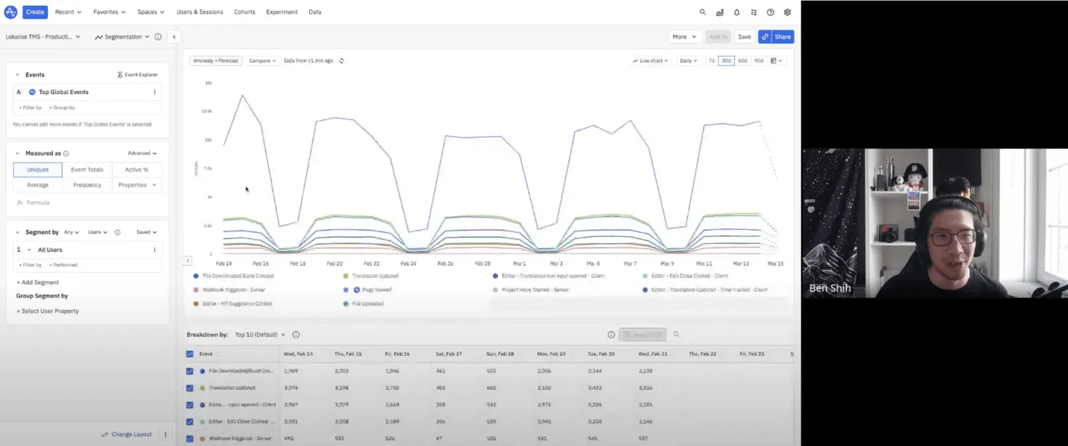Uncheck the Translation Updated row checkbox
The image size is (1068, 446).
click(x=190, y=388)
